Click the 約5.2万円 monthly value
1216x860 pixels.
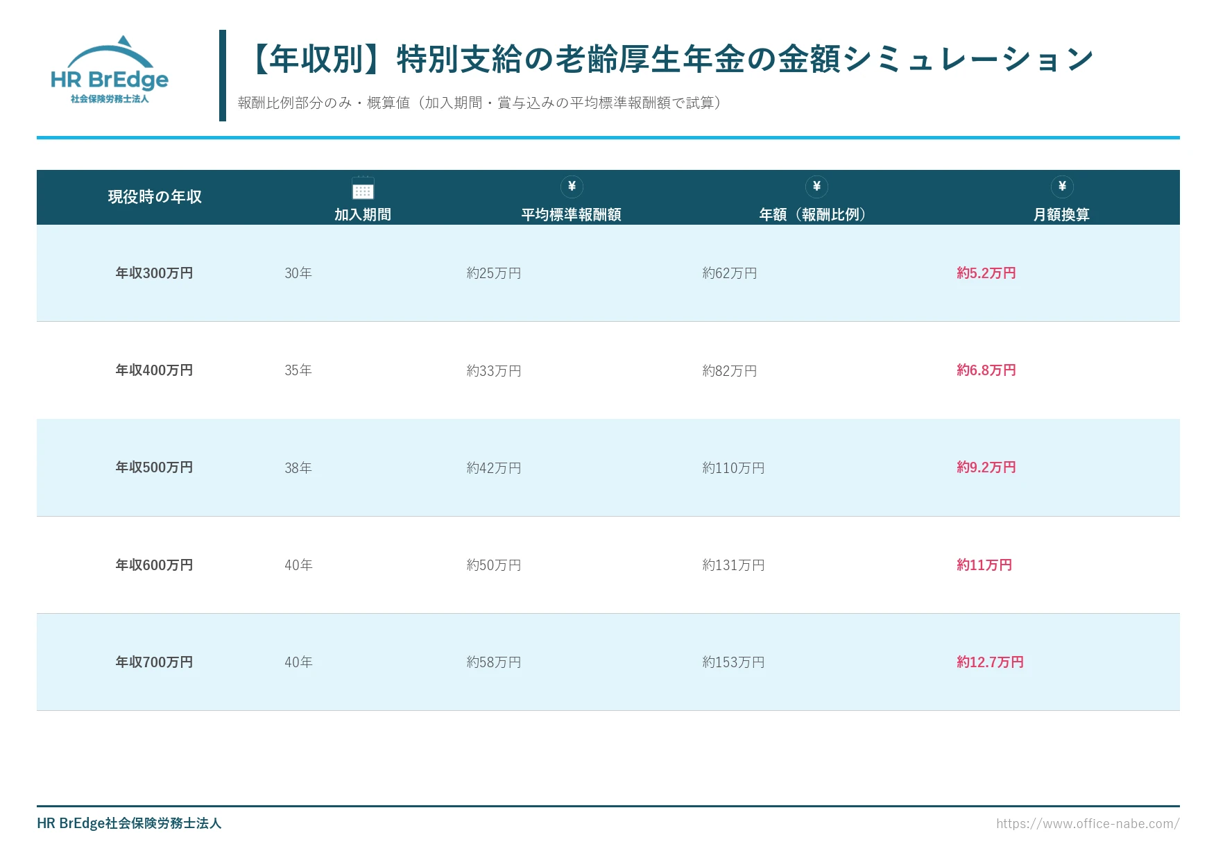pyautogui.click(x=986, y=273)
